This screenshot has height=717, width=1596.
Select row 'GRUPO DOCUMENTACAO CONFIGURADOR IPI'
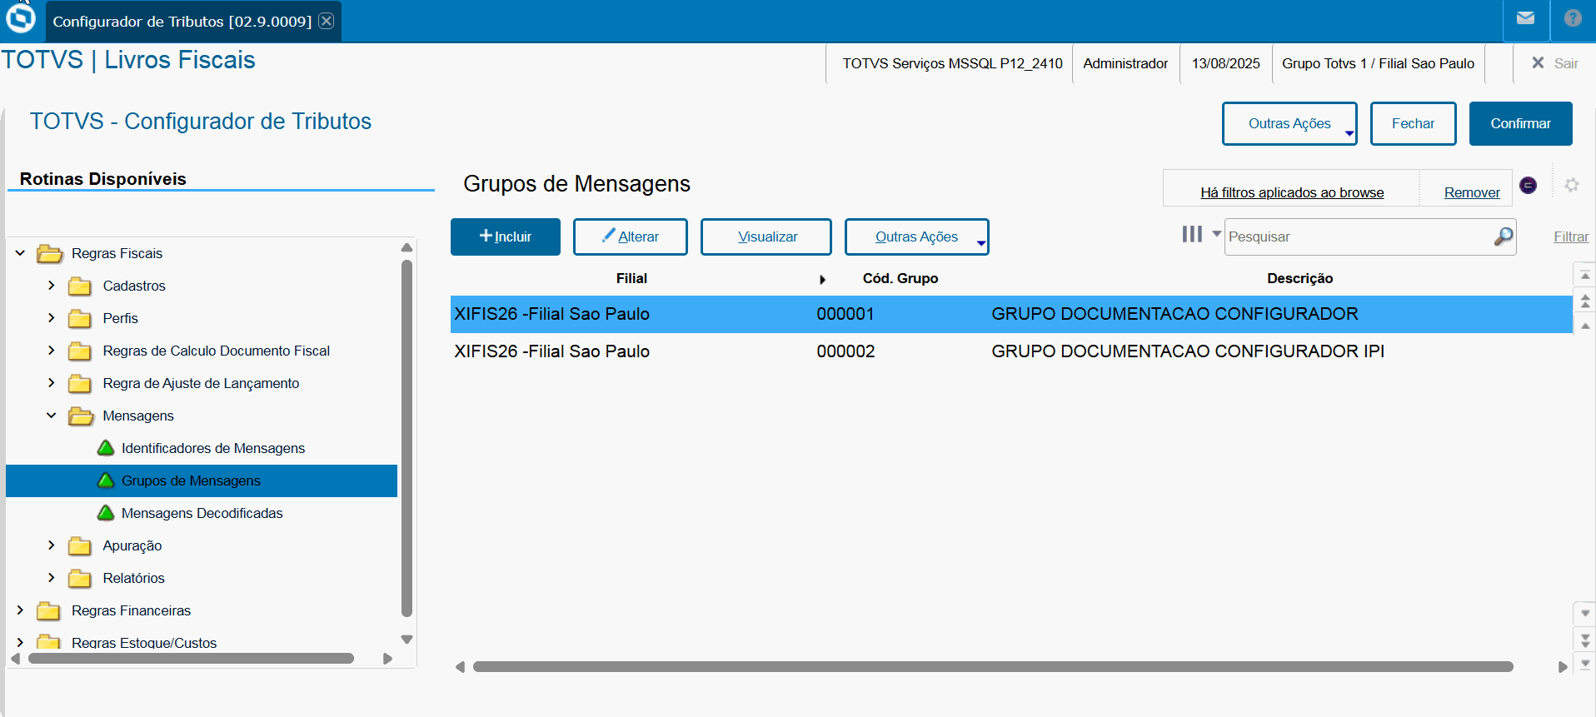tap(1011, 351)
